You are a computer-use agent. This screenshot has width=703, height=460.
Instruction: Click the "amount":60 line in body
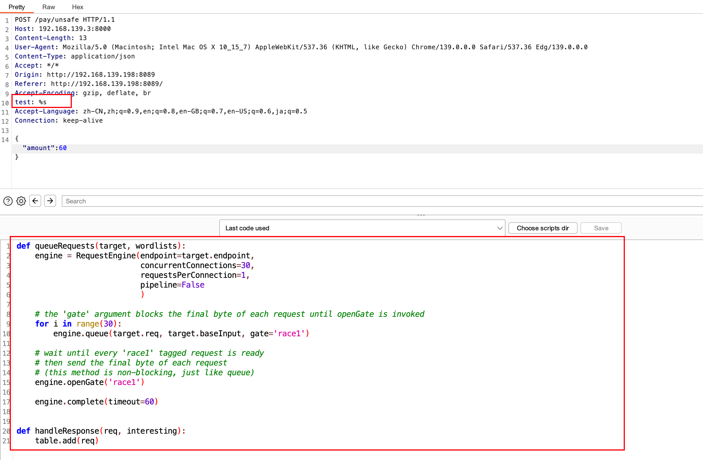click(45, 148)
